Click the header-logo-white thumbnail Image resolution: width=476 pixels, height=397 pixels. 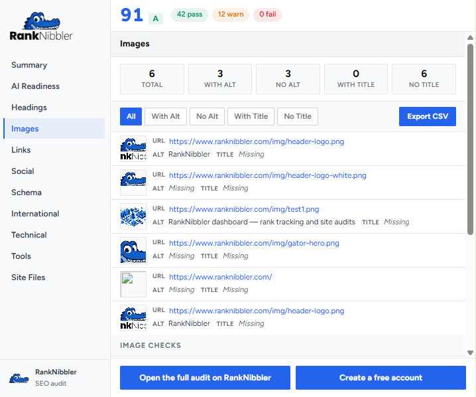click(x=133, y=183)
